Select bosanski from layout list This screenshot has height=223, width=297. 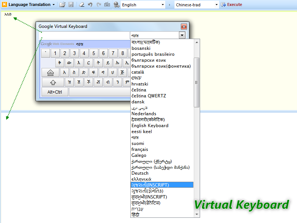[162, 48]
